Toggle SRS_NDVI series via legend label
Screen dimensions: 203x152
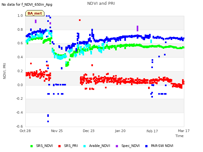click(44, 146)
